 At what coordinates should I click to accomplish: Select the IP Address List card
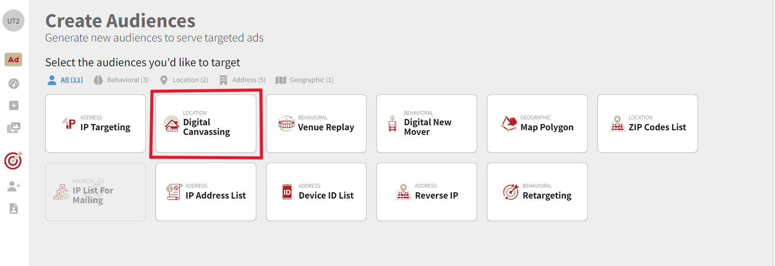[x=206, y=192]
